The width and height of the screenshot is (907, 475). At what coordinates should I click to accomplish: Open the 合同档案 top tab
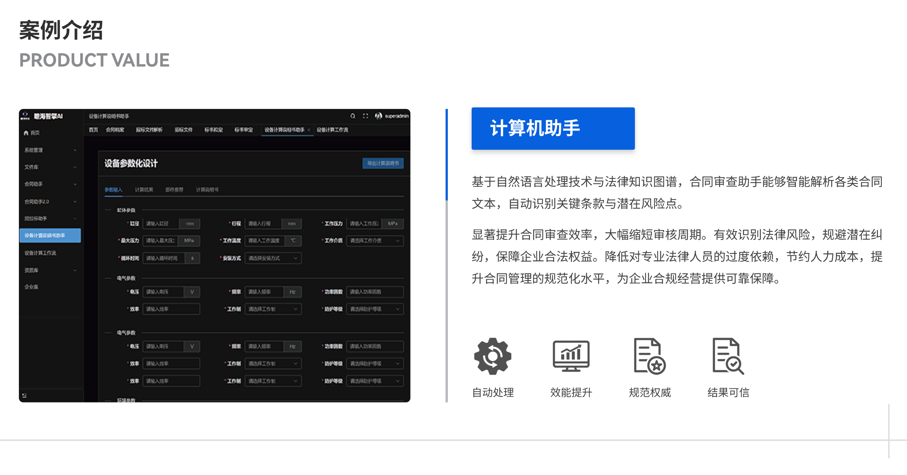(115, 130)
